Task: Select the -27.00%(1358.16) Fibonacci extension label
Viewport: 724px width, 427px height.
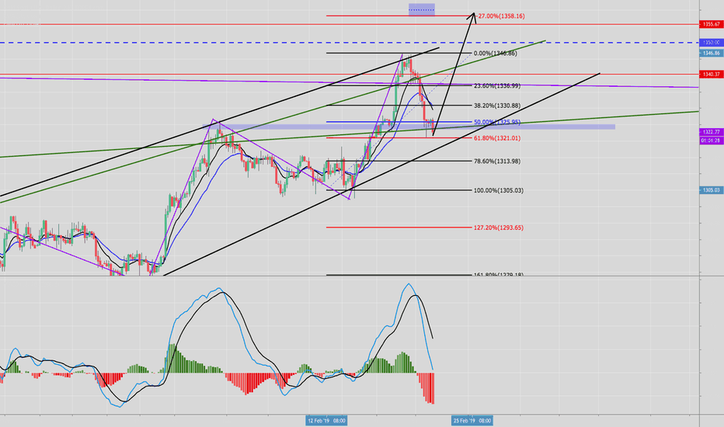Action: (x=500, y=16)
